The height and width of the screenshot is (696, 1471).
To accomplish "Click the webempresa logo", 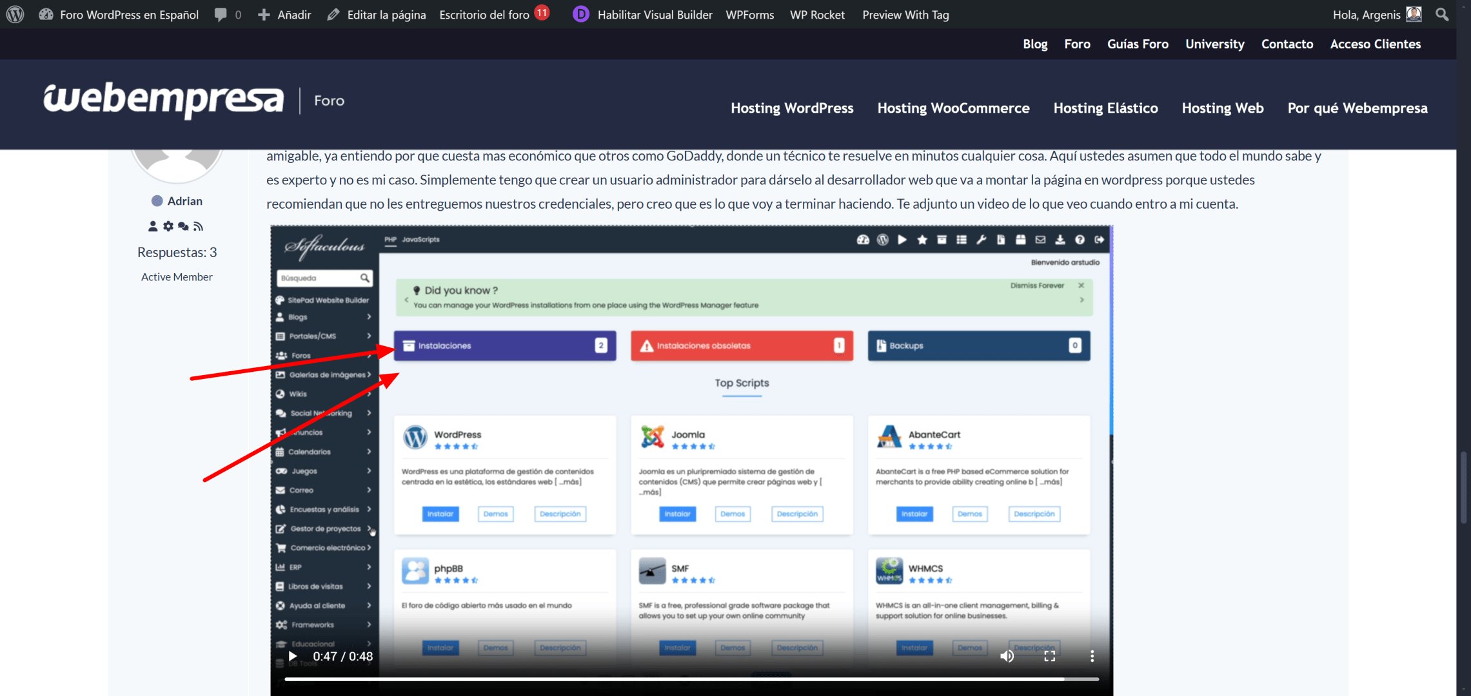I will point(163,100).
